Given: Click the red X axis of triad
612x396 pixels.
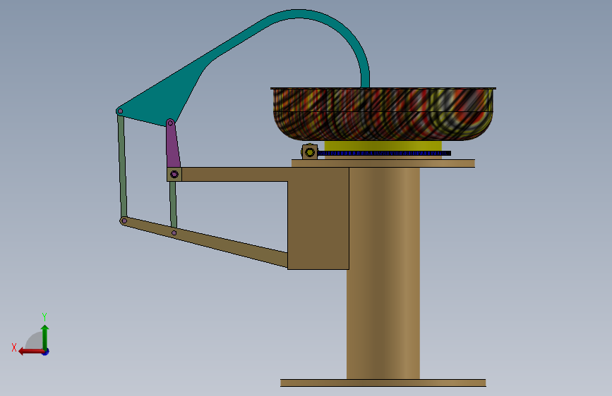Looking at the screenshot, I should [31, 352].
